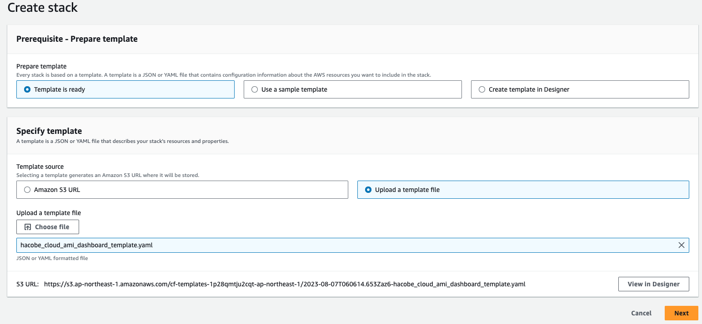Choose 'Use a sample template' radio option
702x324 pixels.
255,89
